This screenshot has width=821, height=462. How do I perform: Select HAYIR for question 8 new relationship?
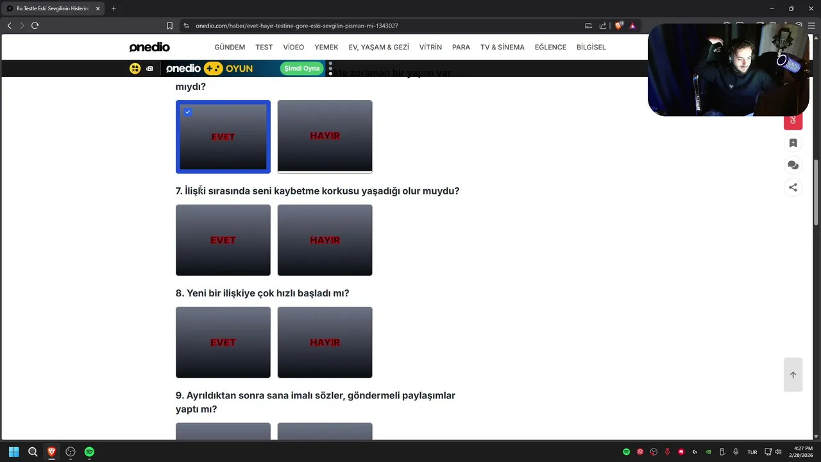click(x=325, y=343)
